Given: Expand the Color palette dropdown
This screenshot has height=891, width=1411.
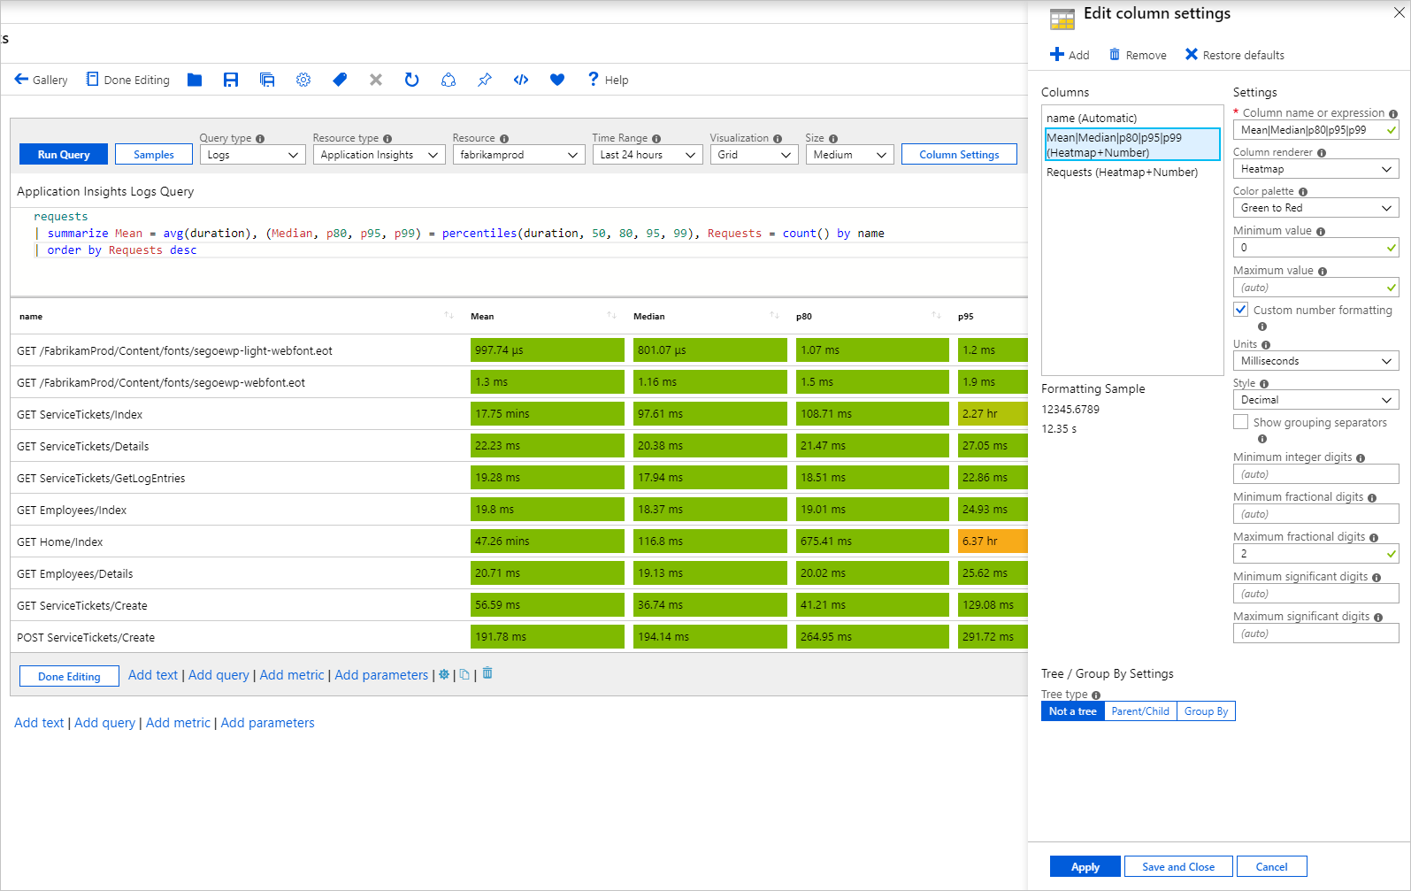Looking at the screenshot, I should pos(1315,208).
